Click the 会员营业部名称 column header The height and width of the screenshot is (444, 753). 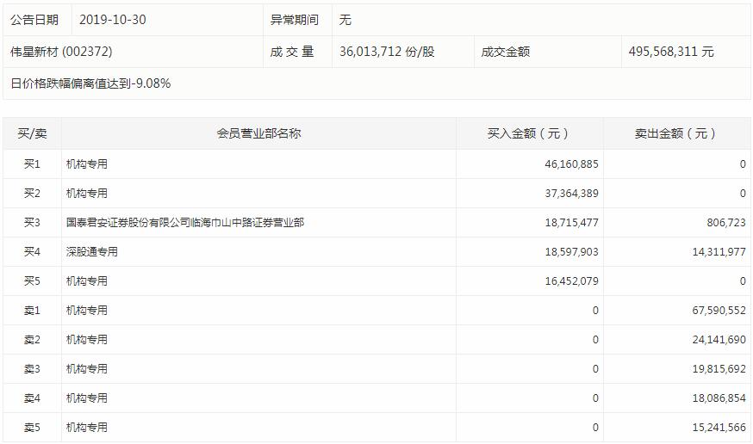coord(258,133)
